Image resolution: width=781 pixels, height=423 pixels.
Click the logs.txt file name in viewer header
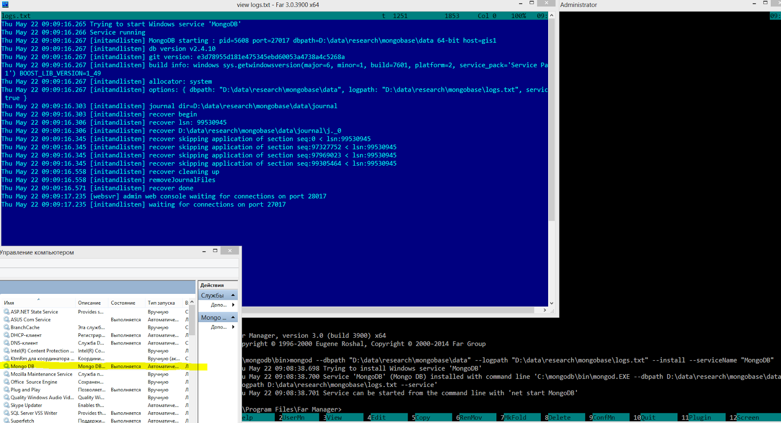[x=16, y=16]
